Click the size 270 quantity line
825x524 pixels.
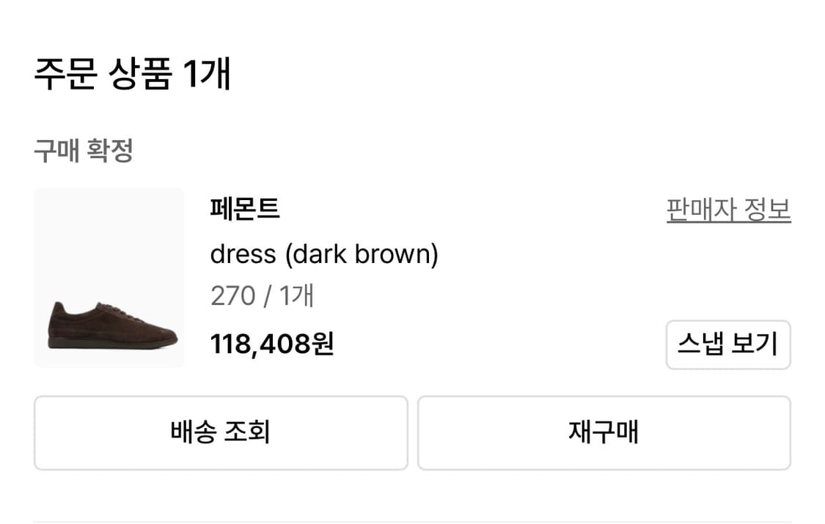[x=262, y=296]
